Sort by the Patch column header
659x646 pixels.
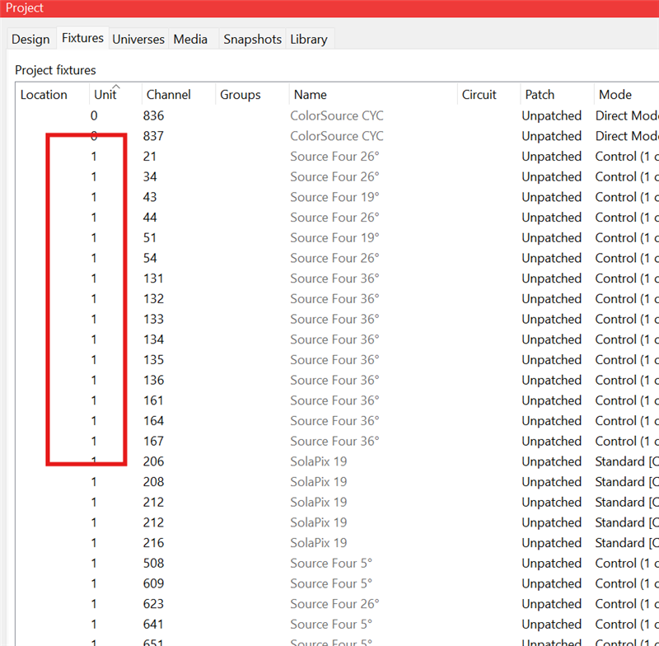540,95
